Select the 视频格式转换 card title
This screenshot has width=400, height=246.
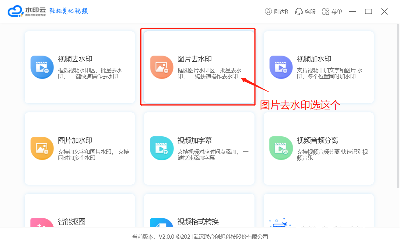[x=198, y=221]
